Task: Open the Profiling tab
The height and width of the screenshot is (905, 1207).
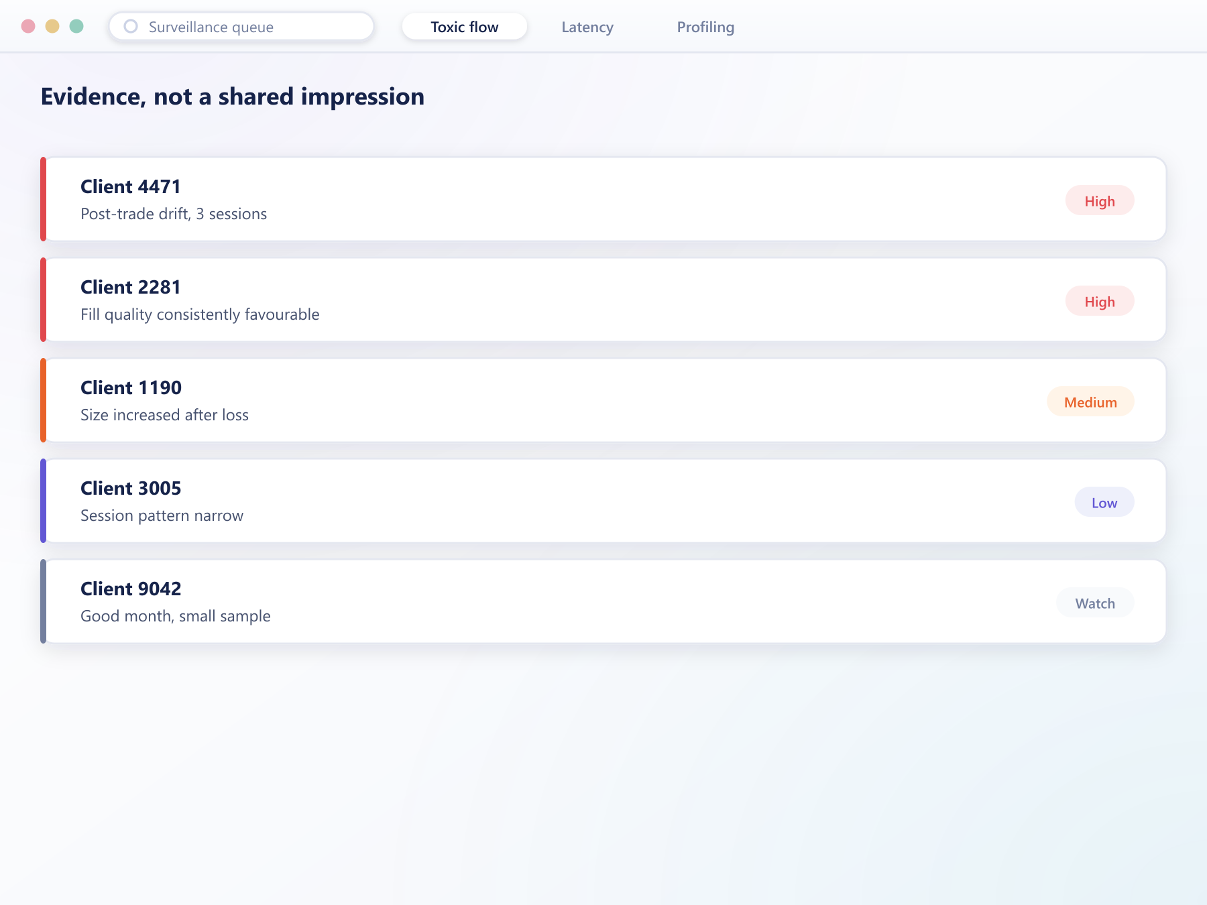Action: click(705, 27)
